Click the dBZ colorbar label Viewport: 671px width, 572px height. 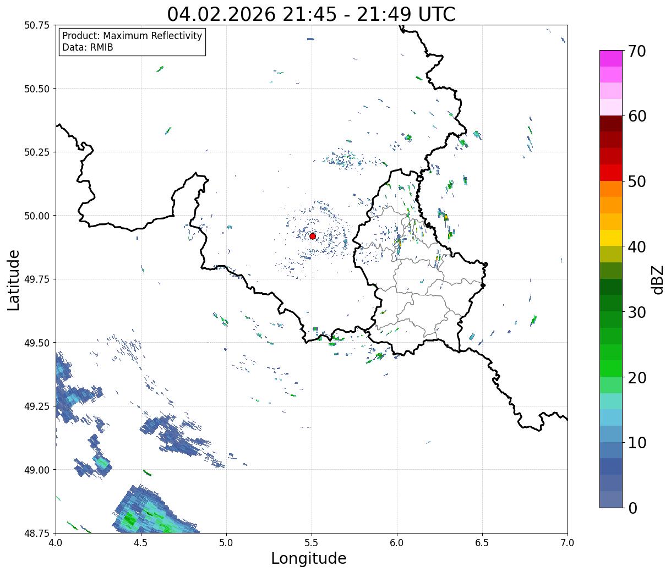pos(657,279)
